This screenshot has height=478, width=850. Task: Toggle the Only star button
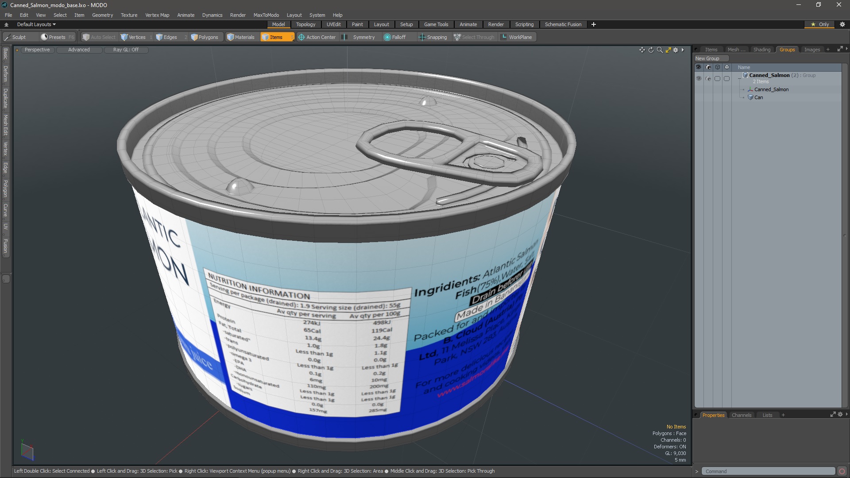(820, 24)
